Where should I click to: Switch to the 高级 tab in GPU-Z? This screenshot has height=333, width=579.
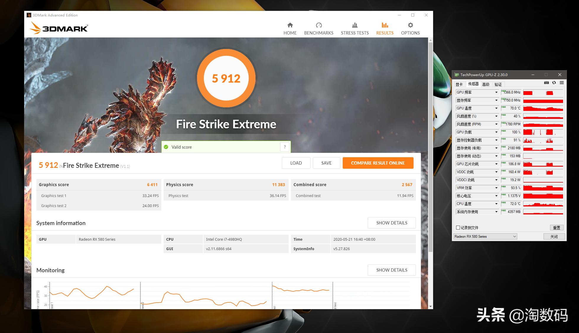[x=486, y=84]
